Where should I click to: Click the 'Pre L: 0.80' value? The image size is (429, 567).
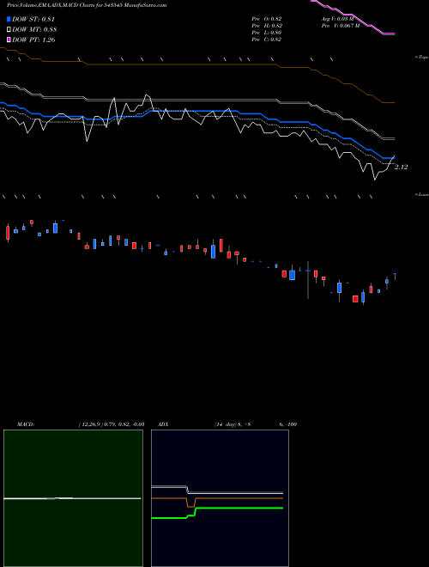(267, 33)
